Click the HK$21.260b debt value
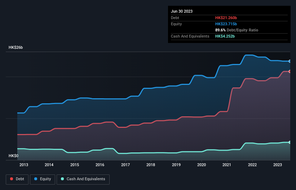This screenshot has height=190, width=296. coord(226,18)
